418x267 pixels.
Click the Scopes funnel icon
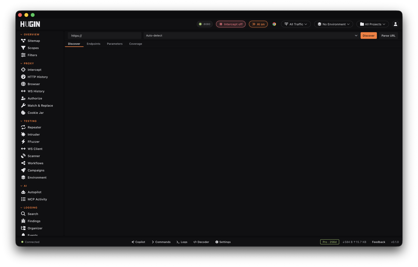23,48
